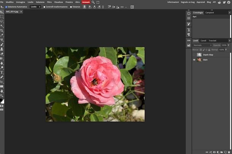Screen dimensions: 232x154
Task: Select the Crop tool
Action: 2,30
